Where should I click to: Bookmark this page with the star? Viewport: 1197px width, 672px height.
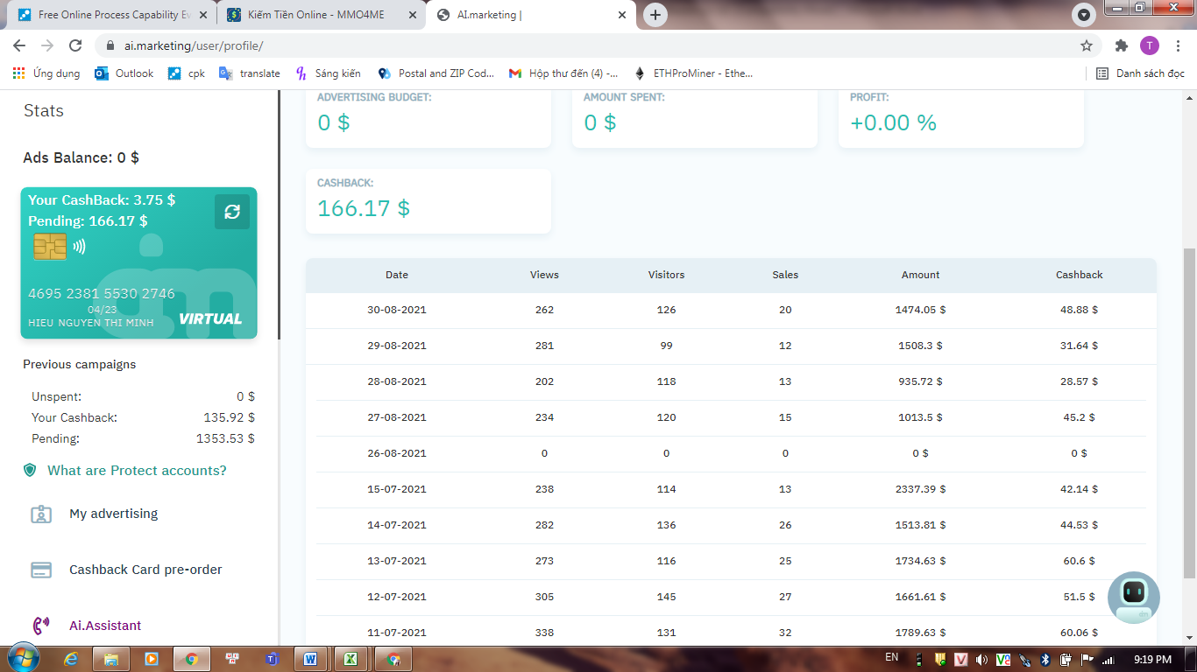1087,45
